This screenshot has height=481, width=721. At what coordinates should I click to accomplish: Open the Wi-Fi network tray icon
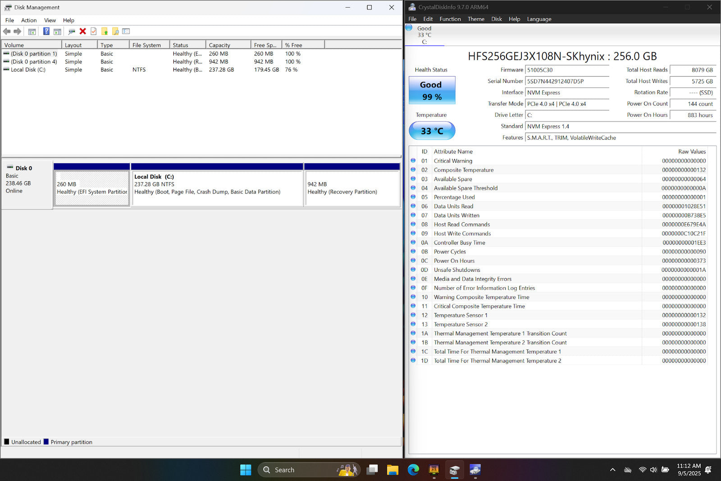tap(643, 470)
